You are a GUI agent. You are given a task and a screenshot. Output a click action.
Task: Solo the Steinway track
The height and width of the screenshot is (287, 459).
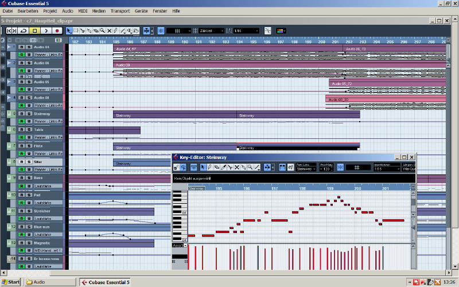point(29,114)
